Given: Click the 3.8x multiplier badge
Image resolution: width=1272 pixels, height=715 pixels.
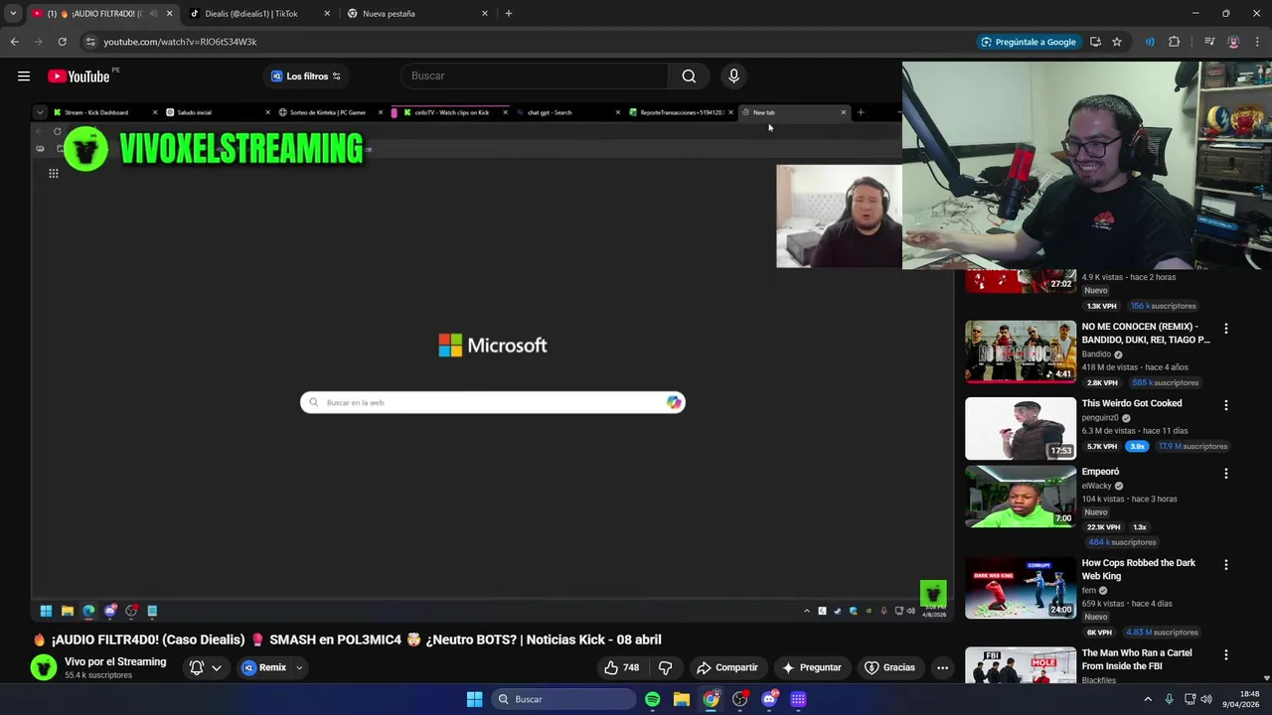Looking at the screenshot, I should pyautogui.click(x=1137, y=446).
